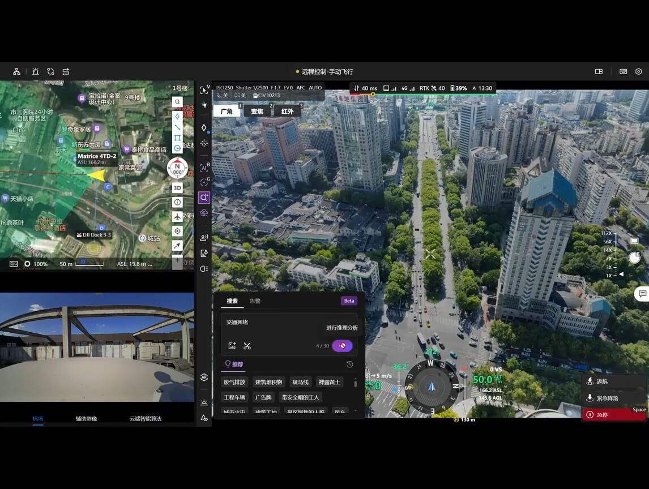Select the map circle drawing tool

177,148
